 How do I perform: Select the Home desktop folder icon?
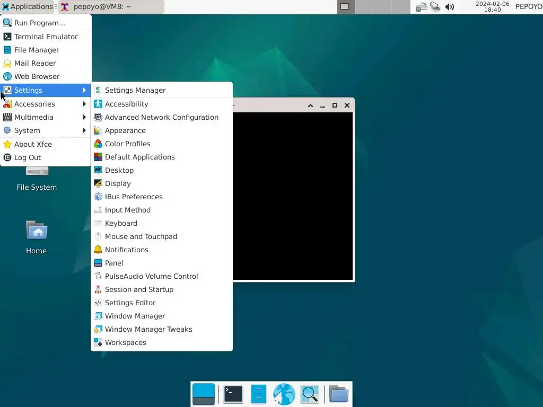(37, 231)
